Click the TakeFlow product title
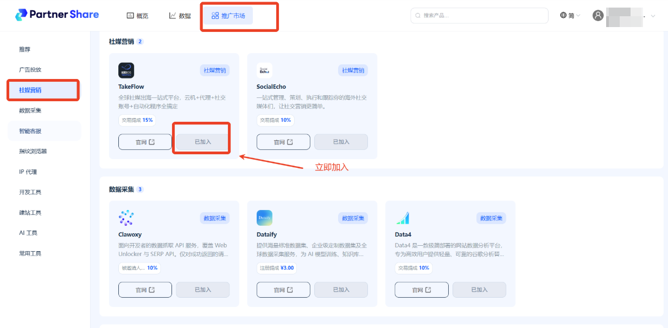The height and width of the screenshot is (328, 668). [131, 87]
